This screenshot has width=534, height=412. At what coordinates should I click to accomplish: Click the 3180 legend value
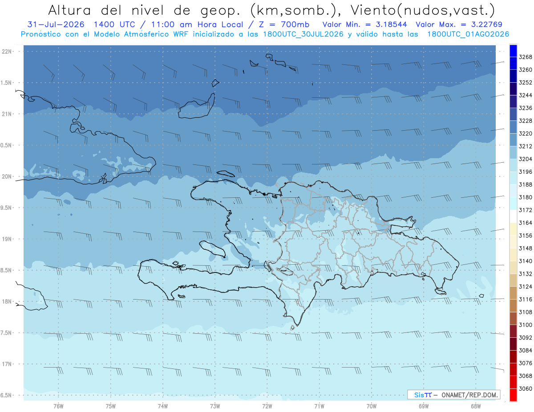(x=525, y=197)
